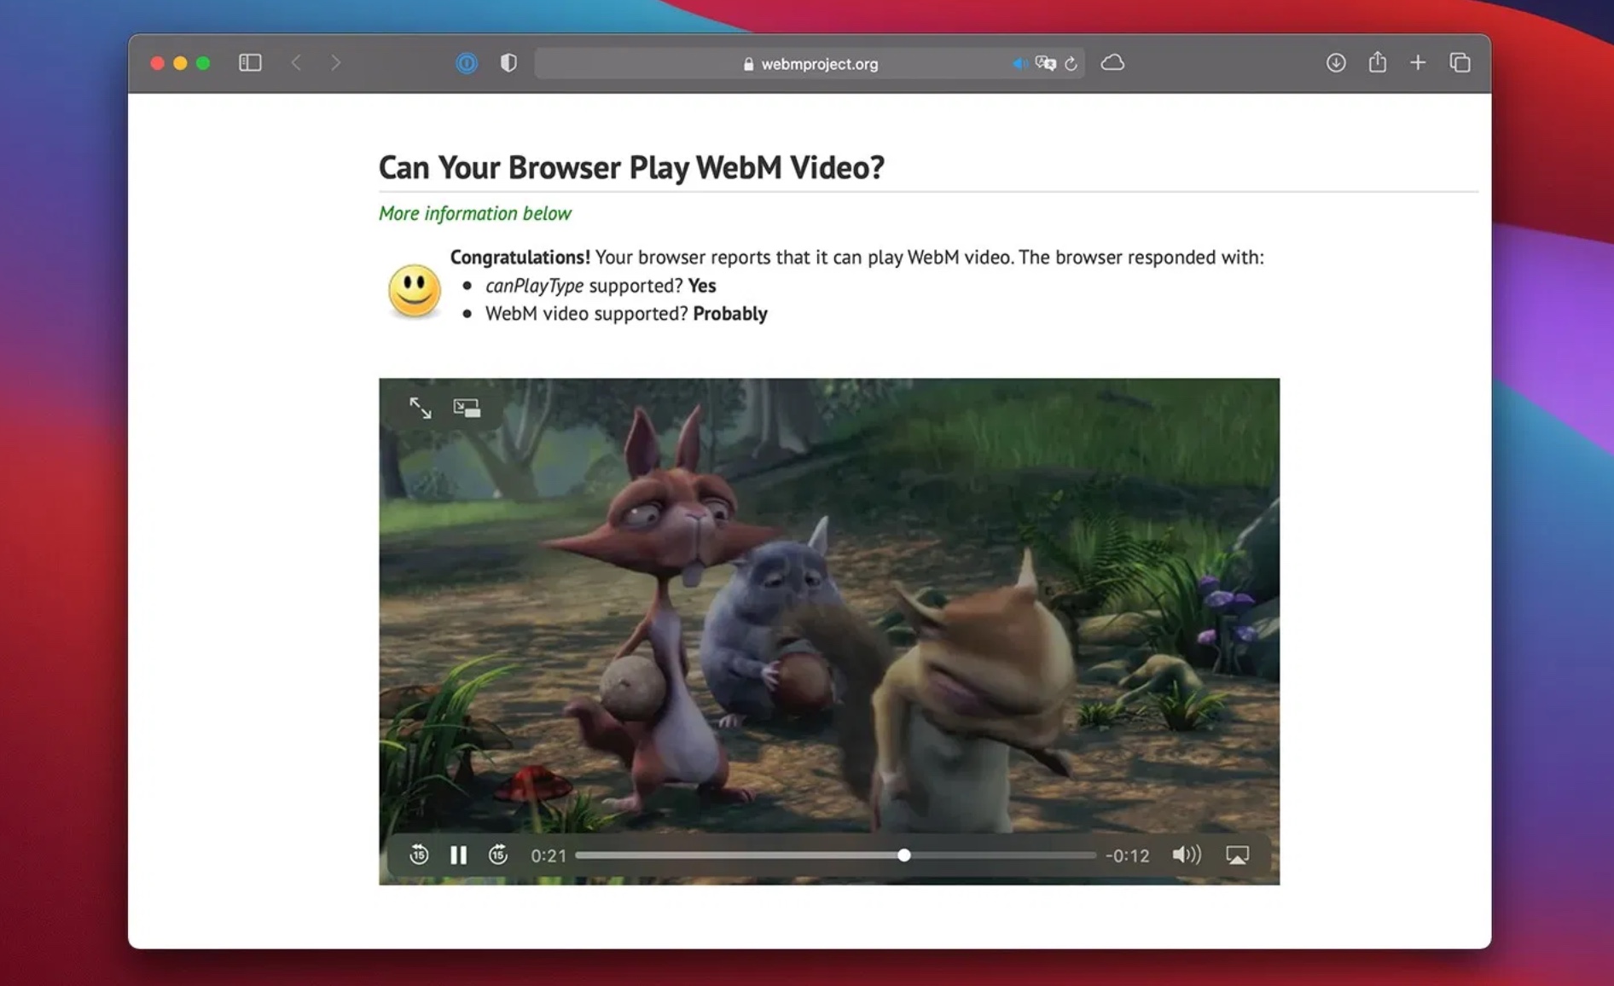The height and width of the screenshot is (986, 1614).
Task: Follow the 'More information below' link
Action: pos(474,213)
